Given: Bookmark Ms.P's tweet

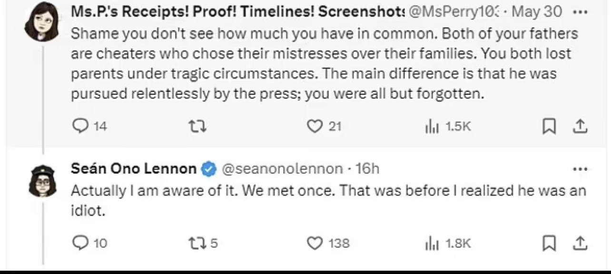Looking at the screenshot, I should coord(550,126).
